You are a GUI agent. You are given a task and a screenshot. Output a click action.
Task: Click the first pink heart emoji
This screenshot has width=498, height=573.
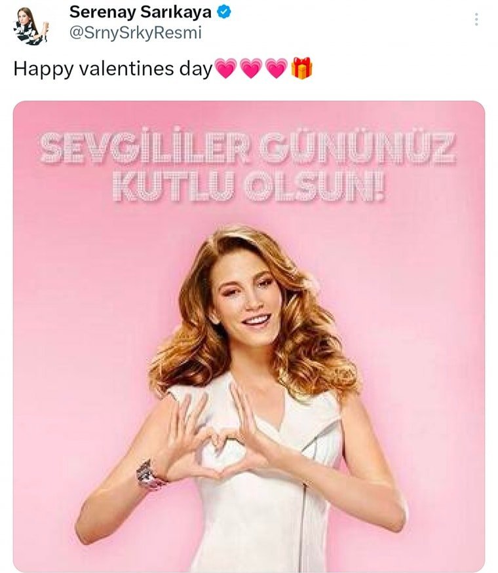coord(225,69)
